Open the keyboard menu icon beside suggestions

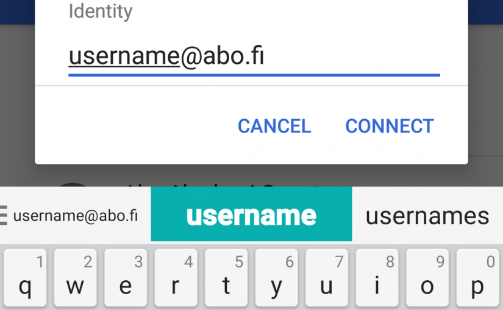3,215
